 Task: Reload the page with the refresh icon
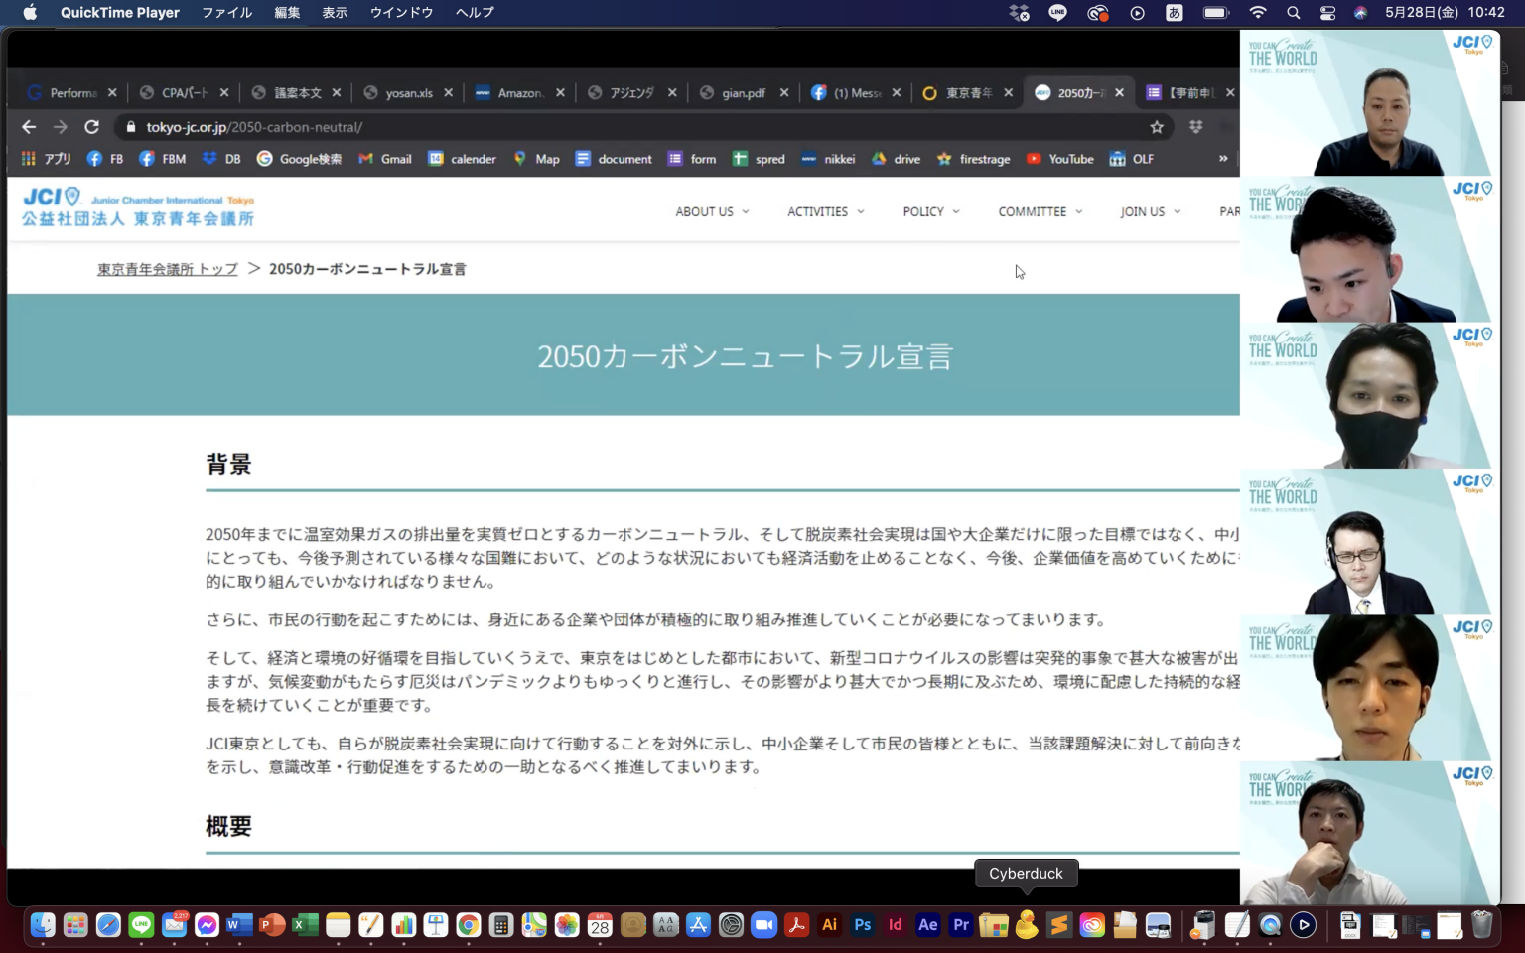pyautogui.click(x=91, y=127)
